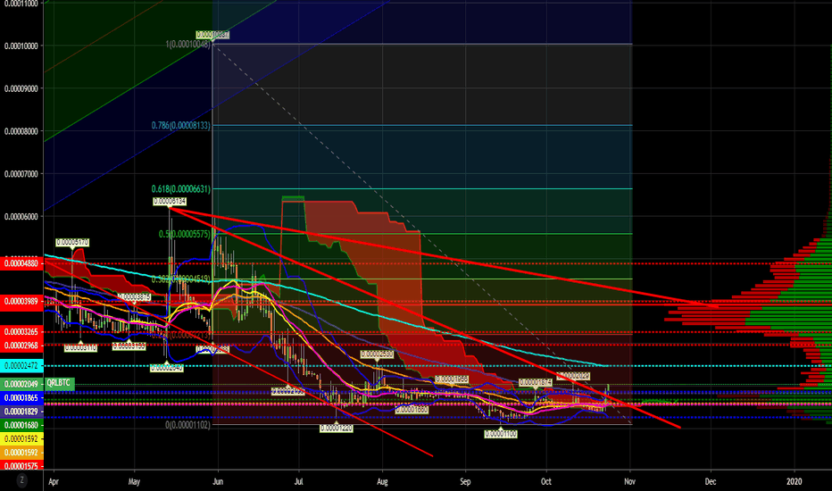The image size is (832, 491).
Task: Click the 0.00001100 pivot low marker
Action: (501, 434)
